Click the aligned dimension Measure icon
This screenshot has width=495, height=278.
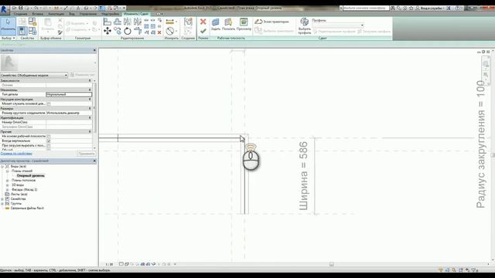click(170, 22)
